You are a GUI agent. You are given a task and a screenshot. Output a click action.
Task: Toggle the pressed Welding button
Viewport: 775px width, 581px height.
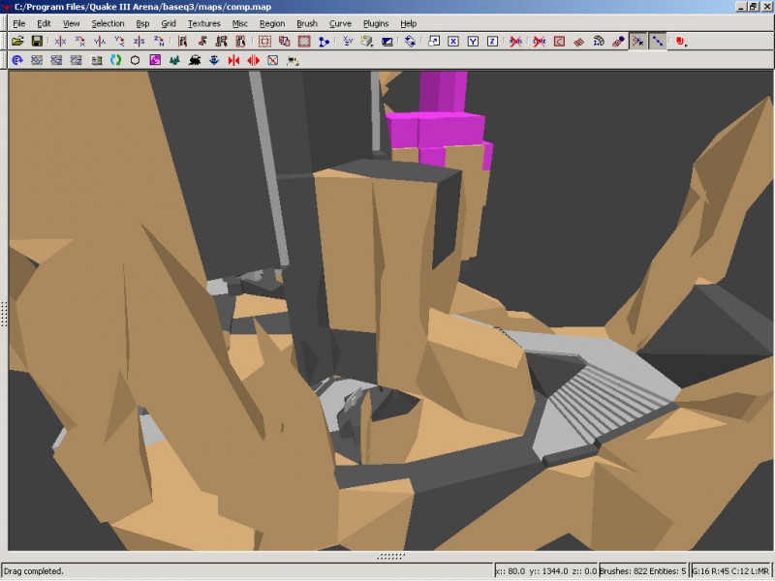point(637,42)
